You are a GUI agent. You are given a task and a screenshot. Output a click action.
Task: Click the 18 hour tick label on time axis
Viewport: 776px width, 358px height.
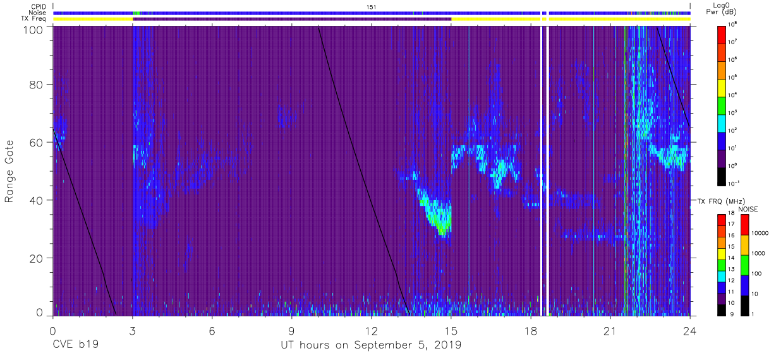(x=531, y=330)
